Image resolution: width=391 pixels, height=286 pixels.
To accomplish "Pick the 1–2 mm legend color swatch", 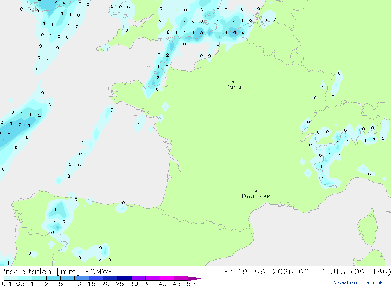I will pos(39,278).
